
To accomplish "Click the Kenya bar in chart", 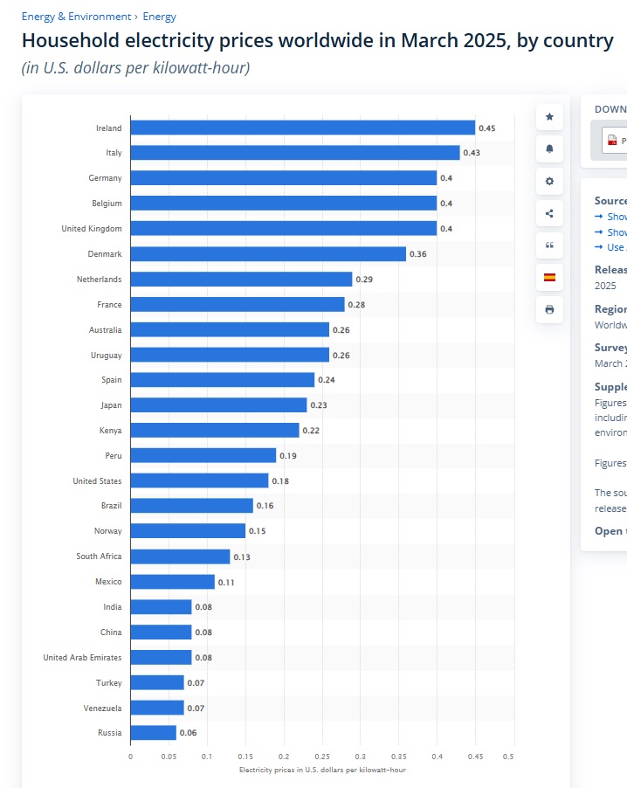I will tap(214, 431).
